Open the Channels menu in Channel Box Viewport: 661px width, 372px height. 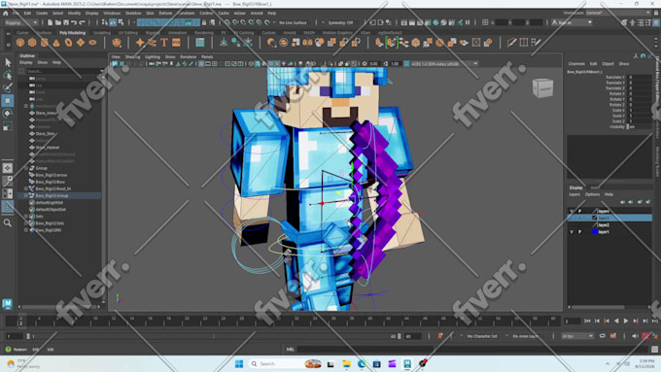(x=576, y=64)
